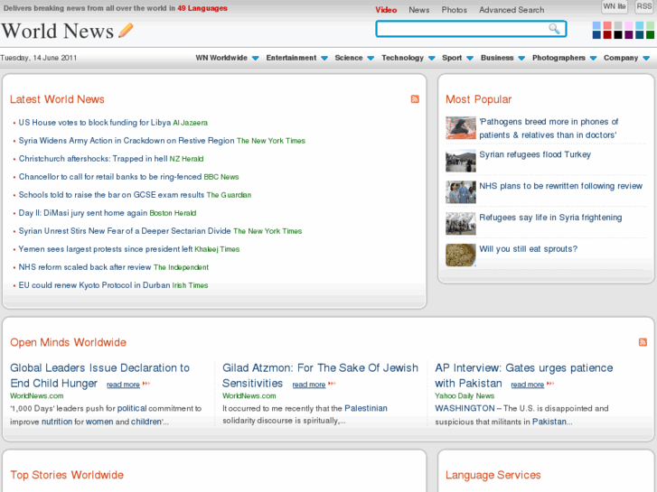The height and width of the screenshot is (492, 657).
Task: Click the Palestinian keyword link
Action: [366, 408]
